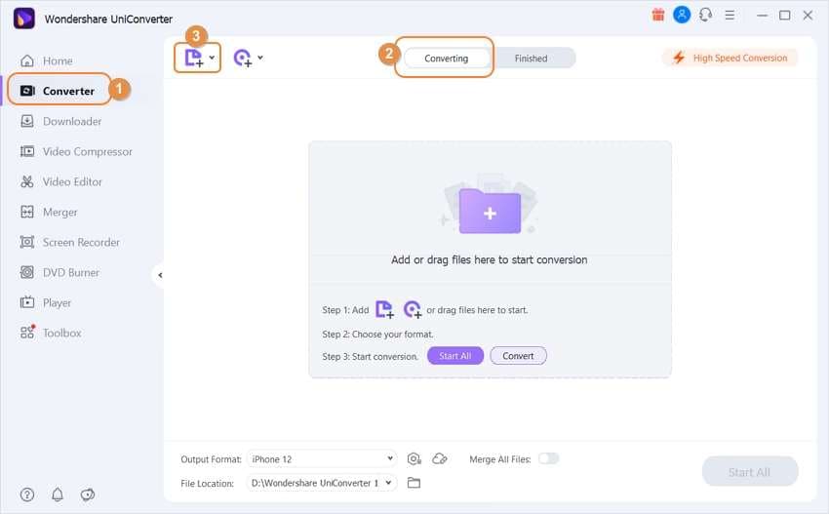
Task: Open feedback chat icon
Action: pos(88,494)
